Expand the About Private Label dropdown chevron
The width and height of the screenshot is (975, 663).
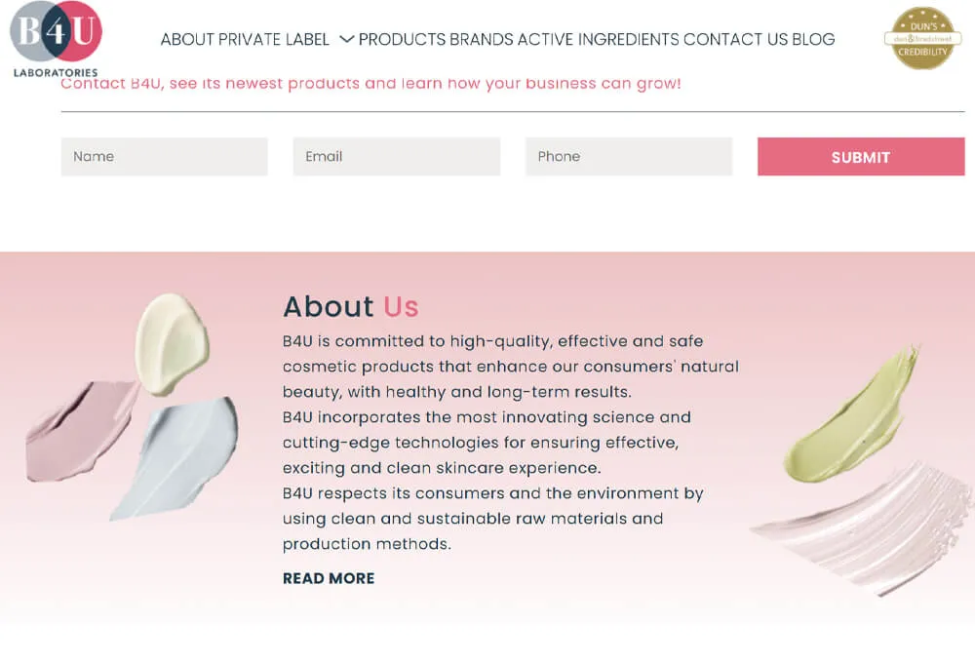346,39
